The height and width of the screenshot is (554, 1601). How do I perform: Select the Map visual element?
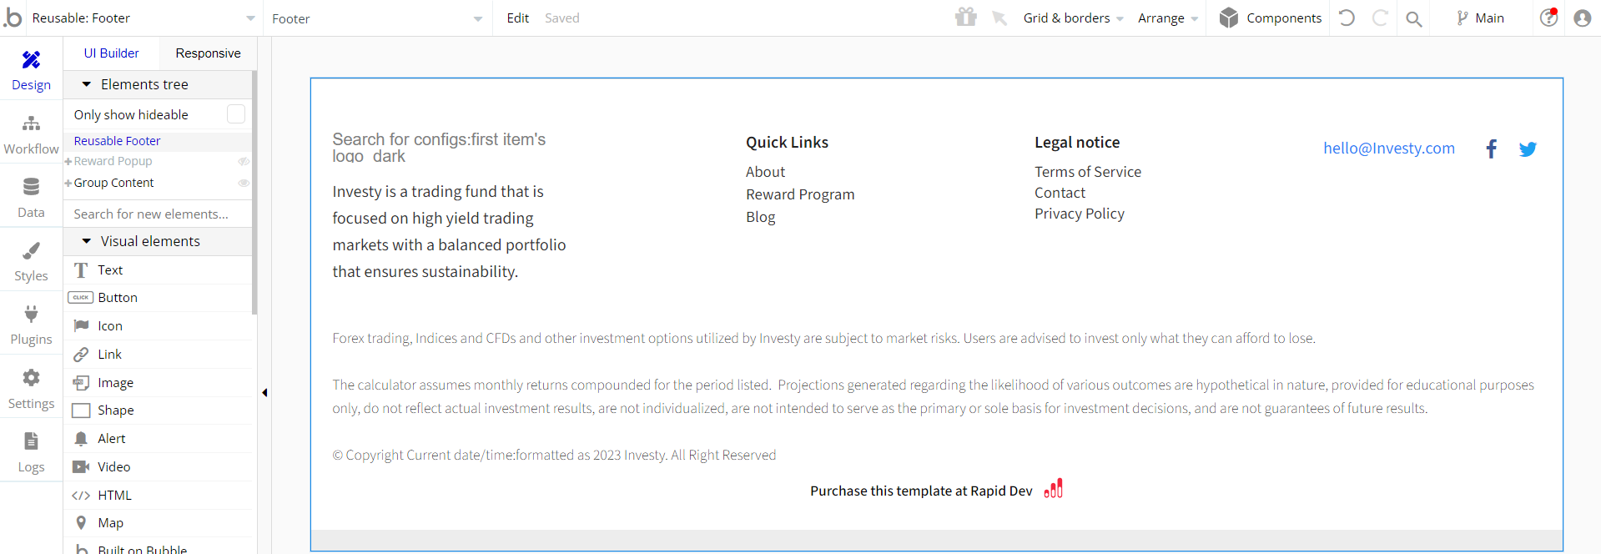click(x=159, y=523)
